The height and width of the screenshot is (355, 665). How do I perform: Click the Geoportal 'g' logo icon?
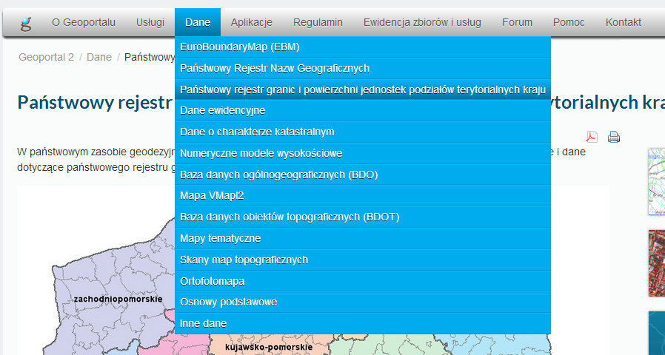coord(26,23)
